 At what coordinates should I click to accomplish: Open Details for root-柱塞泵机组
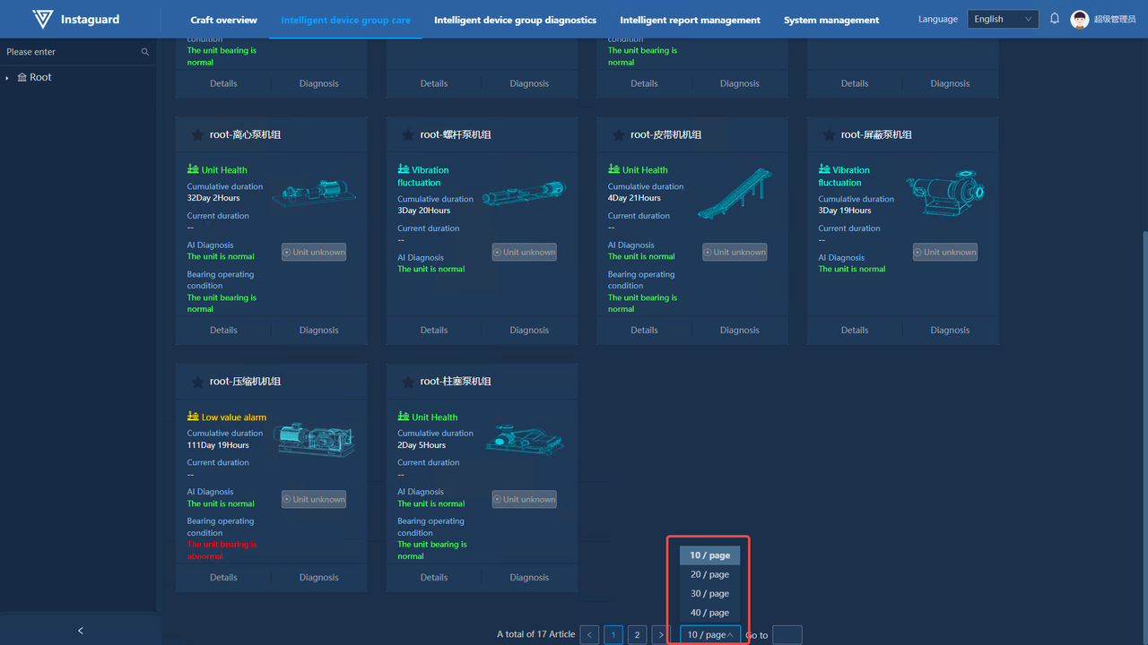point(434,578)
